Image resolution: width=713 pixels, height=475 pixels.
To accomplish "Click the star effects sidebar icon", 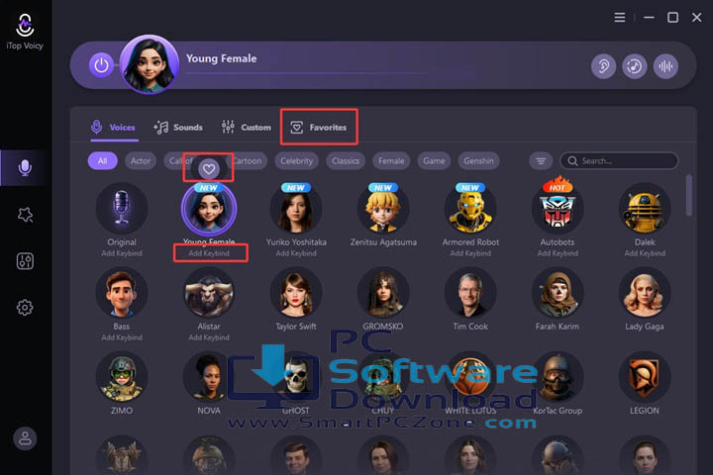I will pos(25,215).
